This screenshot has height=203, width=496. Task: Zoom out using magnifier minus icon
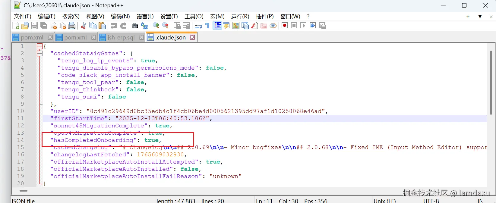pos(166,26)
